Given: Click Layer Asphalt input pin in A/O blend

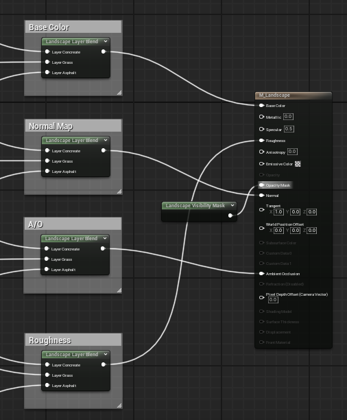Looking at the screenshot, I should coord(47,269).
